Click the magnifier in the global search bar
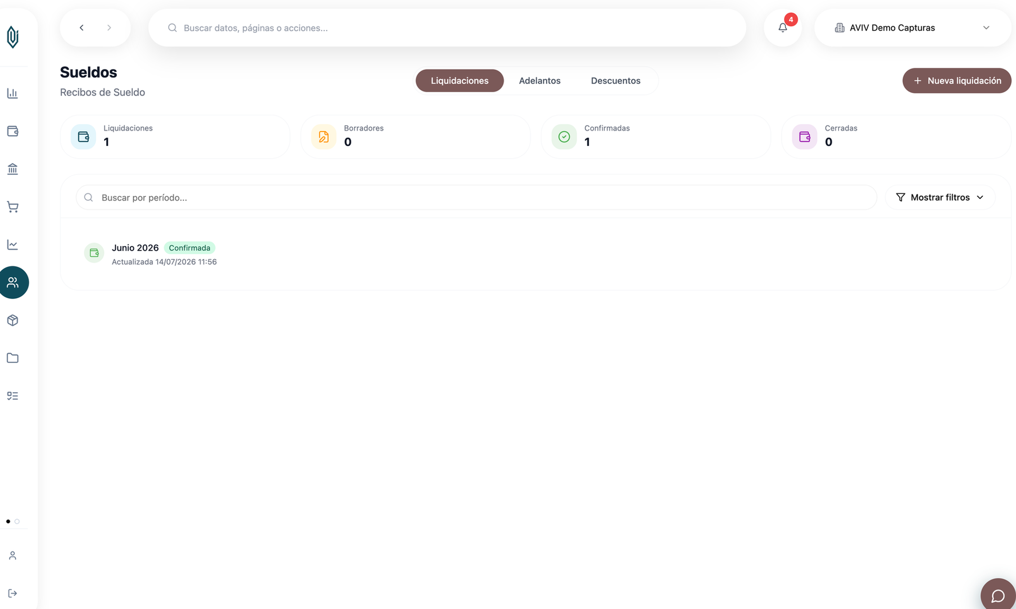1016x609 pixels. tap(173, 27)
